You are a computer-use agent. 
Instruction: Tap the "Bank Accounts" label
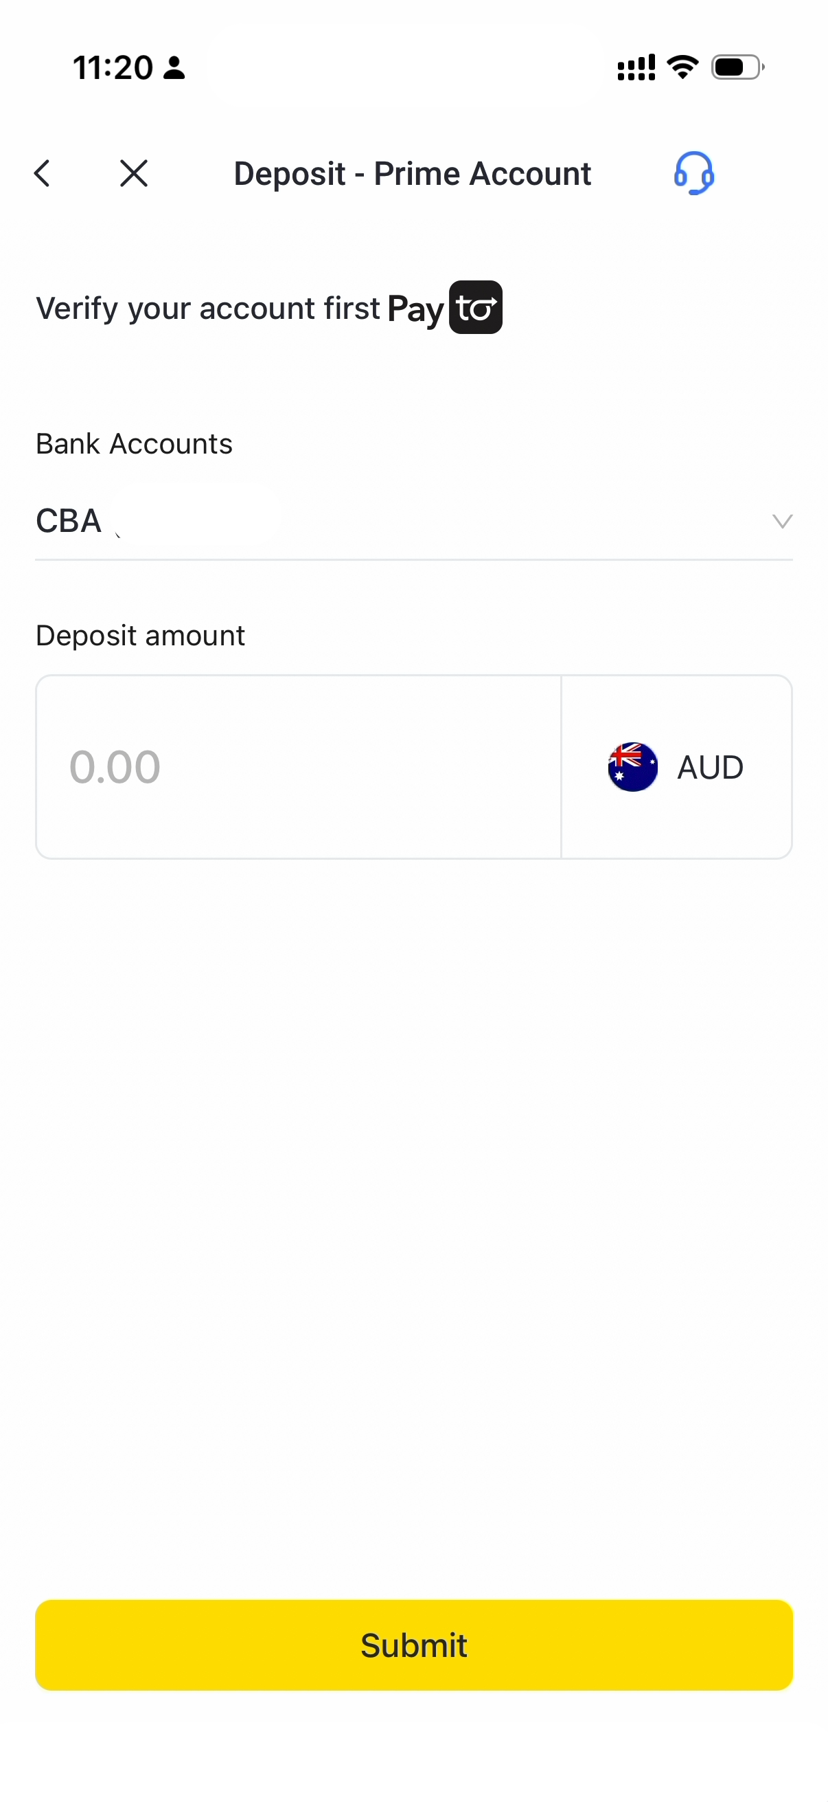[x=134, y=443]
